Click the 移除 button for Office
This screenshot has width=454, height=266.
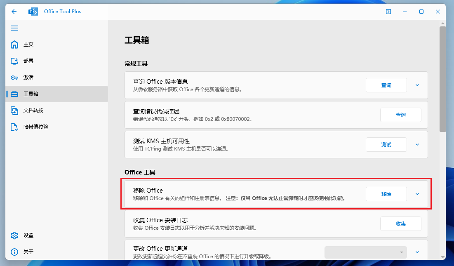coord(386,194)
